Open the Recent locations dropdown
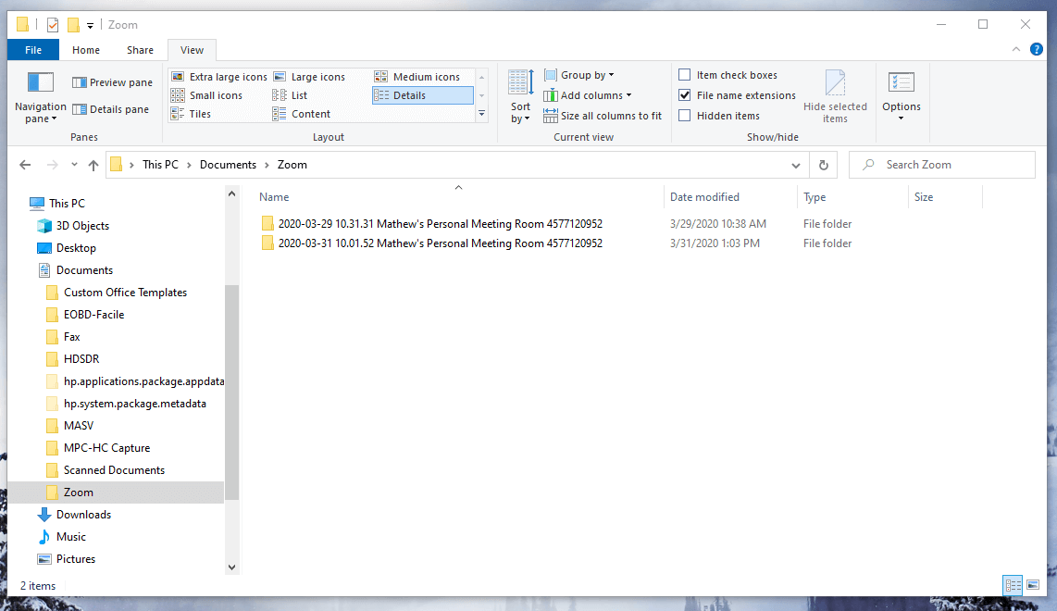The width and height of the screenshot is (1057, 611). point(74,165)
